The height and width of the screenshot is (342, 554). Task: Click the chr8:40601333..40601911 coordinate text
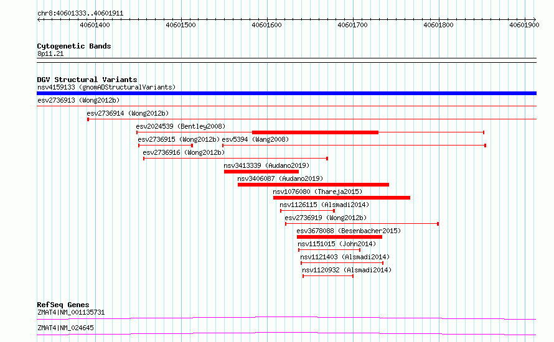80,14
